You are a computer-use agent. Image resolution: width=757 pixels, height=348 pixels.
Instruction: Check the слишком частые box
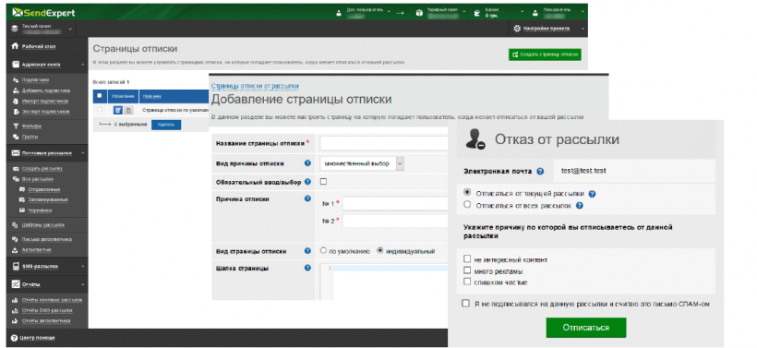[467, 282]
